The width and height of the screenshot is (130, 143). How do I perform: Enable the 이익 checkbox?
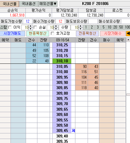click(x=10, y=27)
